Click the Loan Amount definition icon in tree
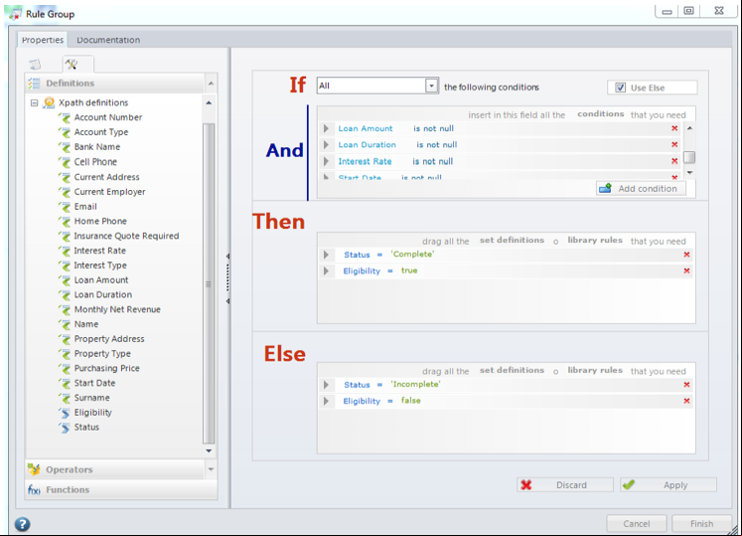This screenshot has height=536, width=742. tap(65, 280)
